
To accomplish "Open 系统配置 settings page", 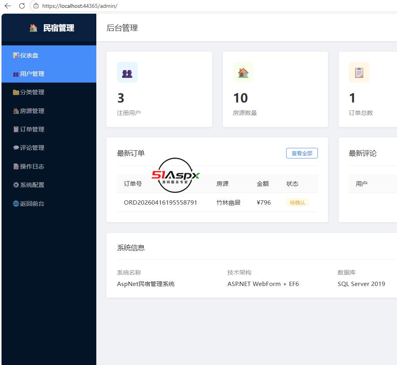I will coord(49,185).
